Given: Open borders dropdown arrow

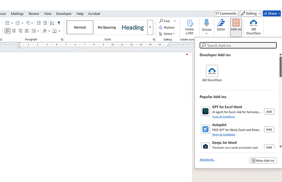Looking at the screenshot, I should 59,31.
